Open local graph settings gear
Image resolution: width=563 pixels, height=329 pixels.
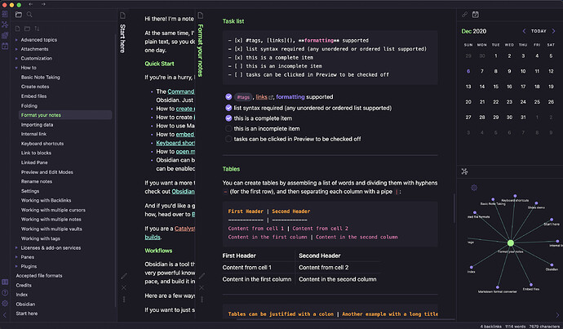point(474,188)
